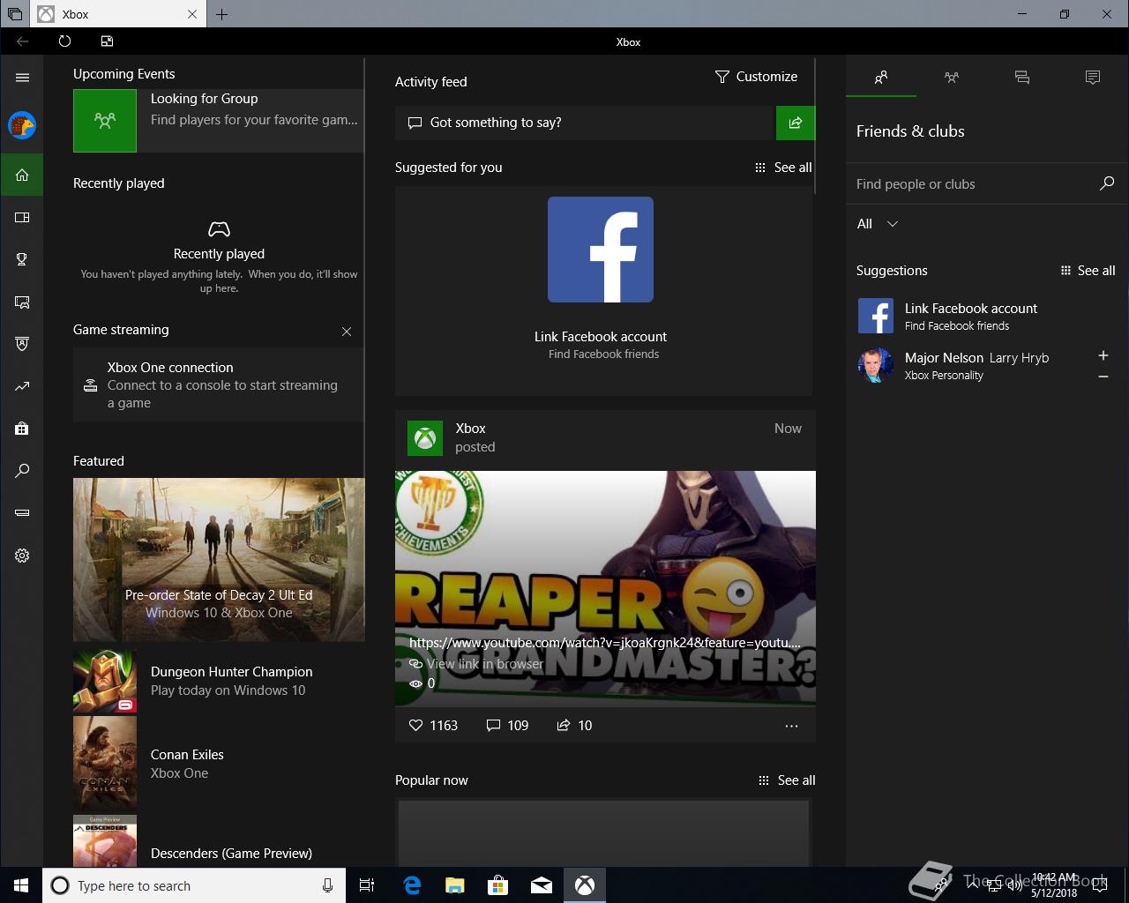1129x903 pixels.
Task: Open My games sidebar icon
Action: pos(22,217)
